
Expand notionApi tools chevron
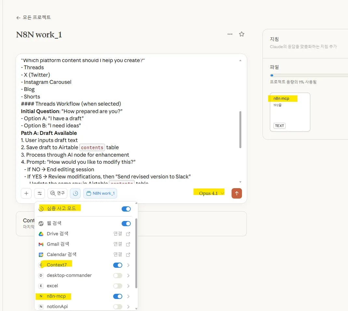[128, 307]
